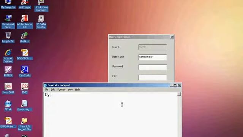This screenshot has width=243, height=137.
Task: Select the TransSoft Logged Files folder
Action: point(25,124)
